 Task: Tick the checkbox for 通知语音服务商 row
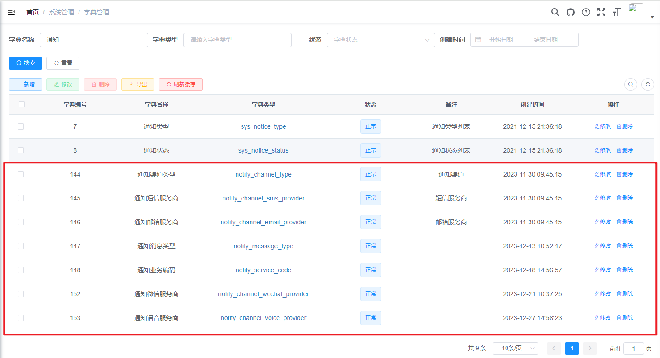click(x=21, y=318)
